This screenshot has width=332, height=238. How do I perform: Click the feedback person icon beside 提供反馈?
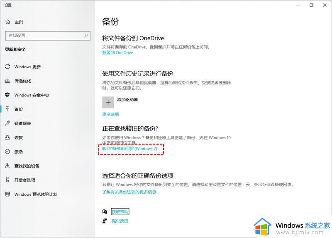click(105, 221)
